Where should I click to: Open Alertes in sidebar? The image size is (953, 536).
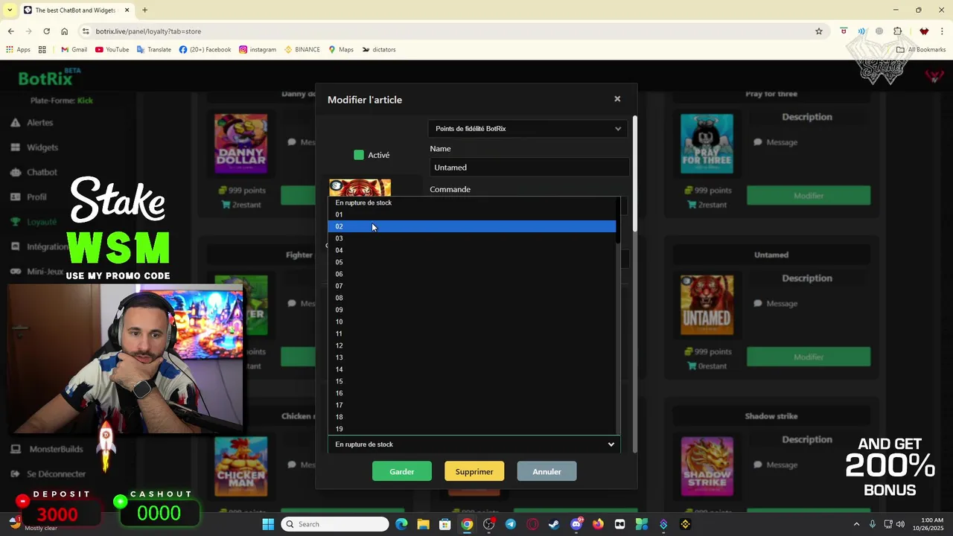[39, 122]
